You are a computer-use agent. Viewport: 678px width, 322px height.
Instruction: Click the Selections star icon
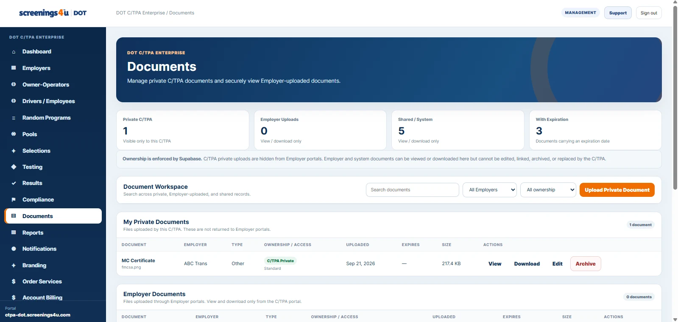14,151
